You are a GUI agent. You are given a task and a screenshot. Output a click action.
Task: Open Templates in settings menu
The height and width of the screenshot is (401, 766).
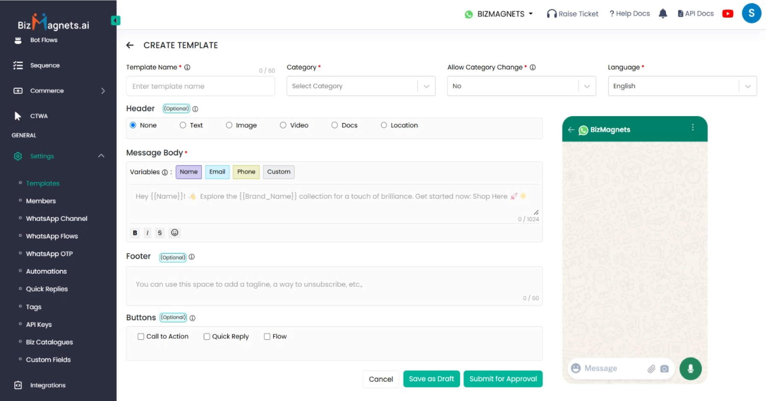coord(43,183)
